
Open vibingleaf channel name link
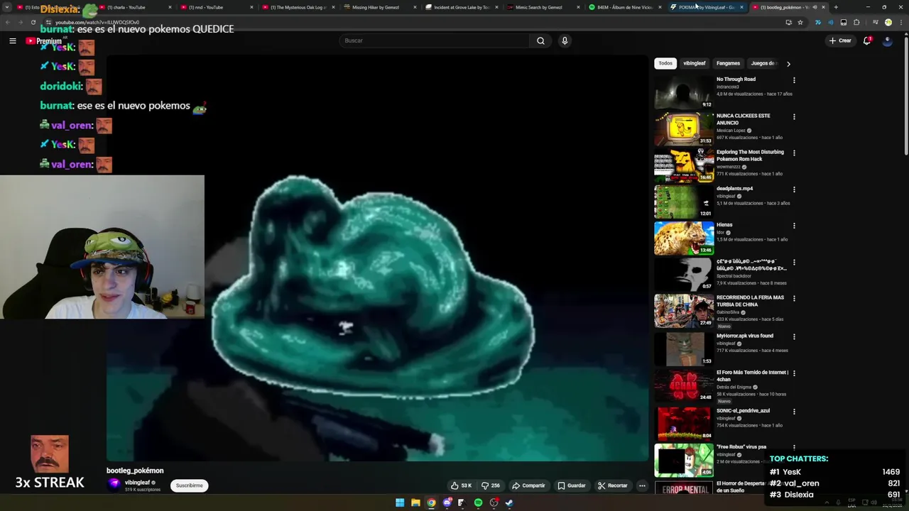click(x=137, y=483)
